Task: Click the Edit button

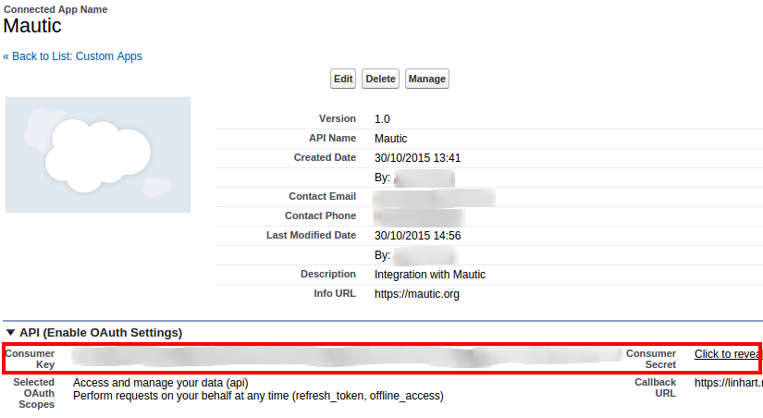Action: 343,80
